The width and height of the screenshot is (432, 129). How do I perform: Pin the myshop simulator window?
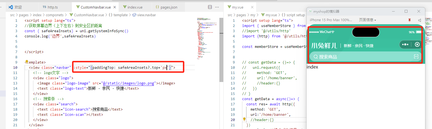click(409, 20)
